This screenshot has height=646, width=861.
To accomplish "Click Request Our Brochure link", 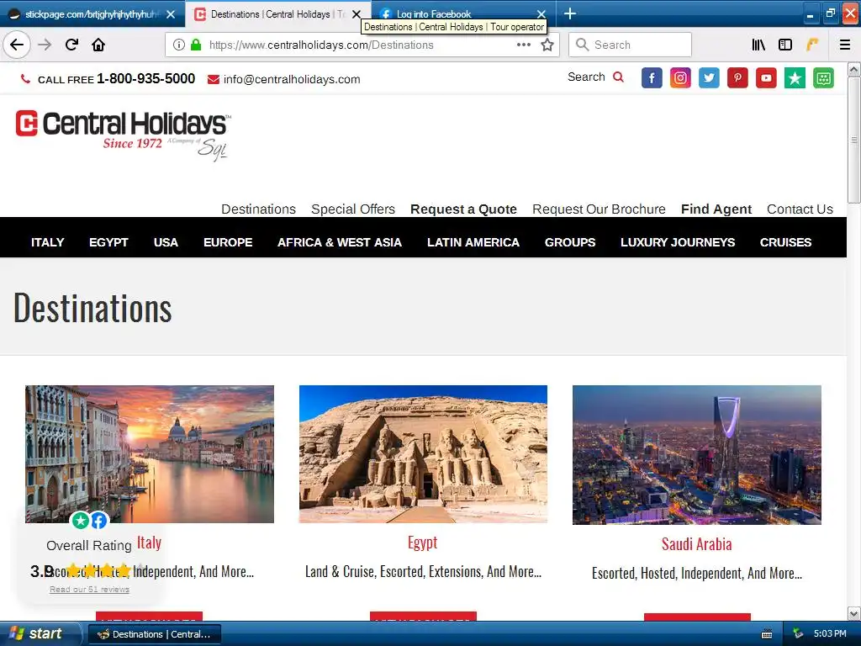I will [599, 209].
